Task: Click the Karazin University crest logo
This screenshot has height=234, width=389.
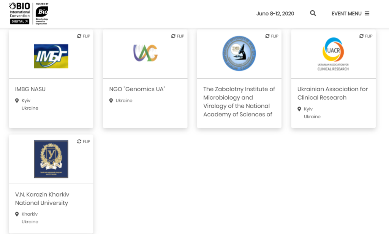Action: coord(51,159)
